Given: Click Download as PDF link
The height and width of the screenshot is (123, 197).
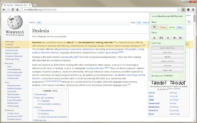Looking at the screenshot, I should point(15,116).
